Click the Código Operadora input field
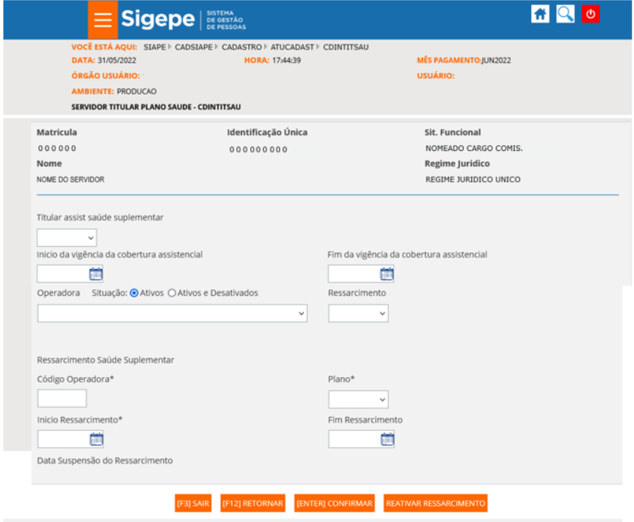634x522 pixels. (62, 399)
